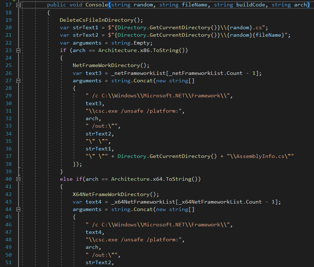Image resolution: width=314 pixels, height=267 pixels.
Task: Collapse the string.Concat array at line 44
Action: (x=18, y=210)
